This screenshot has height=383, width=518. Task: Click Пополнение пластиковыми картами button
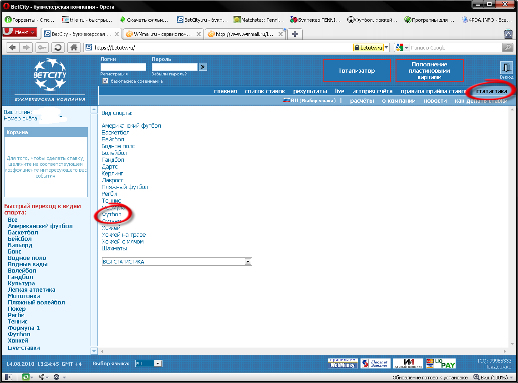coord(429,70)
